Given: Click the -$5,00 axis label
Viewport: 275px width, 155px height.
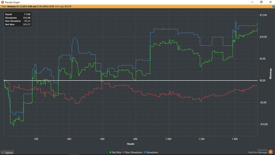Looking at the screenshot, I should click(x=263, y=102).
